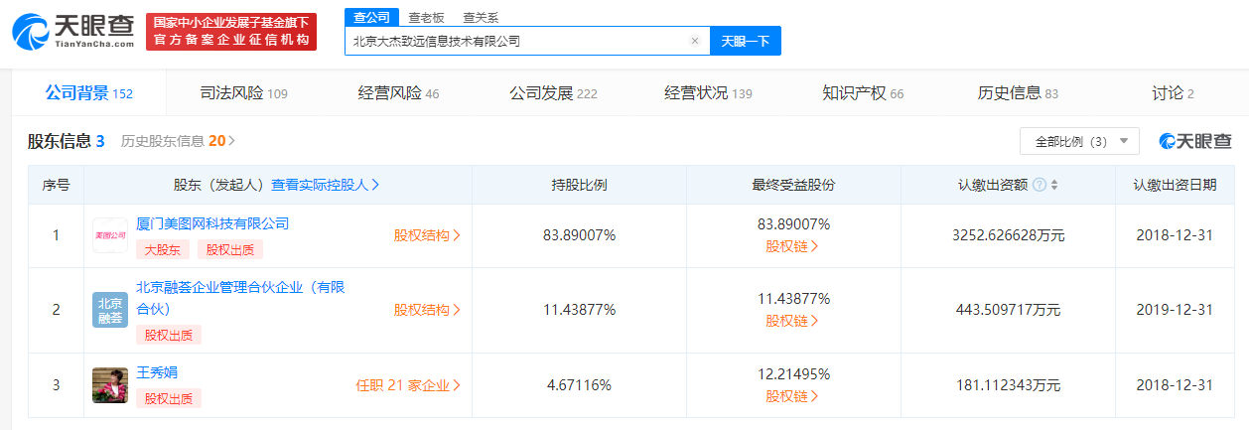
Task: Select the 公司背景 152 tab
Action: [x=88, y=93]
